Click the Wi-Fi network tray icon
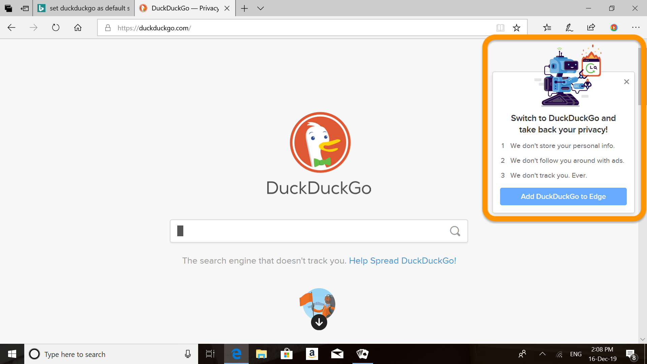Image resolution: width=647 pixels, height=364 pixels. [x=559, y=354]
